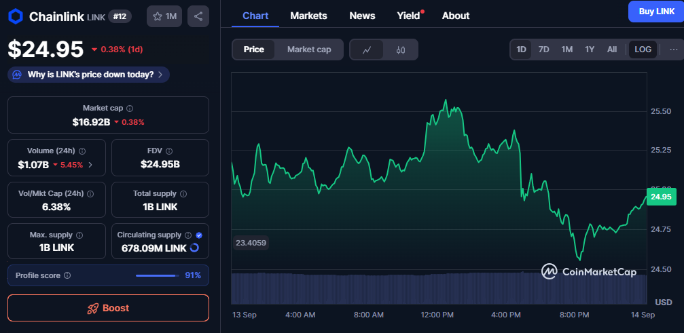Click the share icon button

[x=198, y=16]
